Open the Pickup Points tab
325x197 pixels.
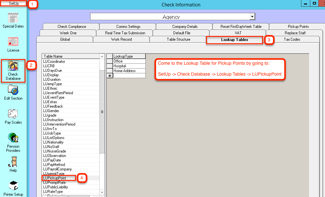point(298,27)
